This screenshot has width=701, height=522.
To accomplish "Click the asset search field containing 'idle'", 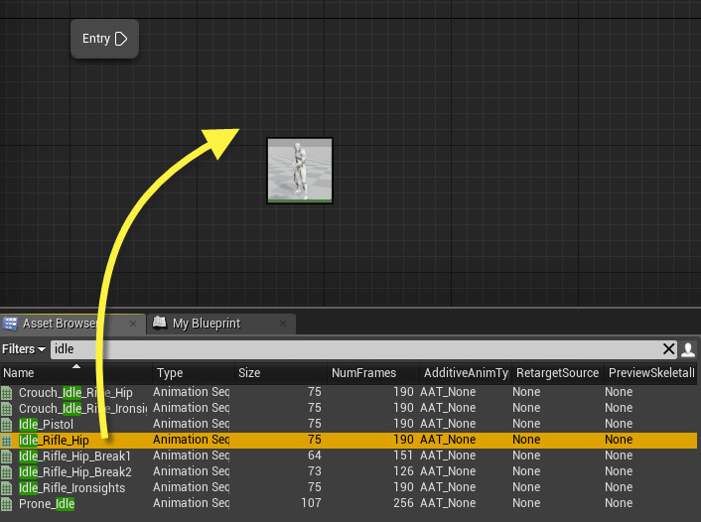I will click(357, 349).
